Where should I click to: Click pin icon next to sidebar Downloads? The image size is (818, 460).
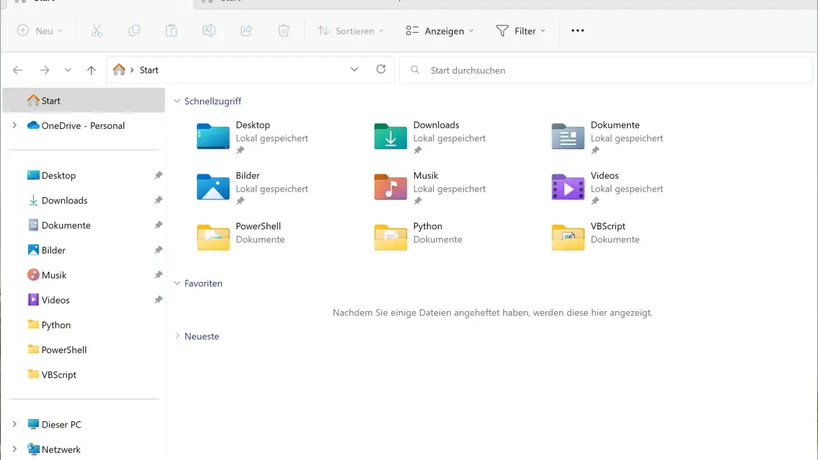(x=158, y=200)
